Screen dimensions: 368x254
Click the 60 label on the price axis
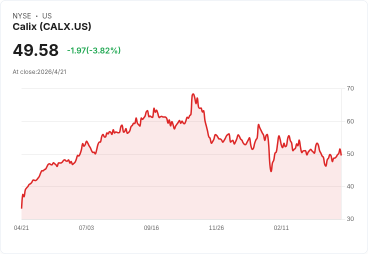(x=350, y=121)
